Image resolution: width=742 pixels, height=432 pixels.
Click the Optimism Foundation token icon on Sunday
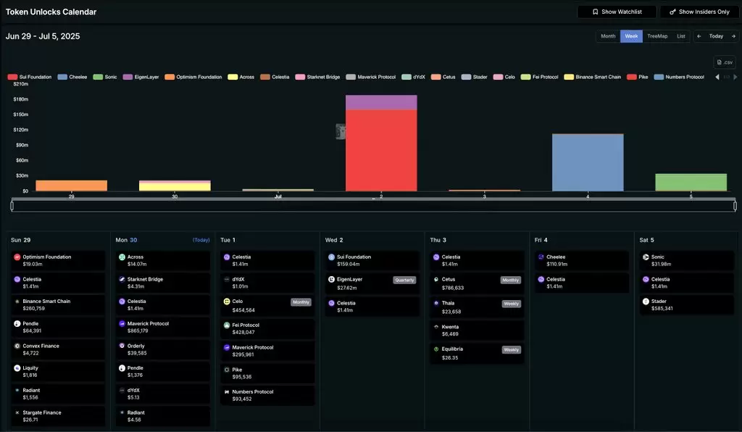(x=17, y=257)
